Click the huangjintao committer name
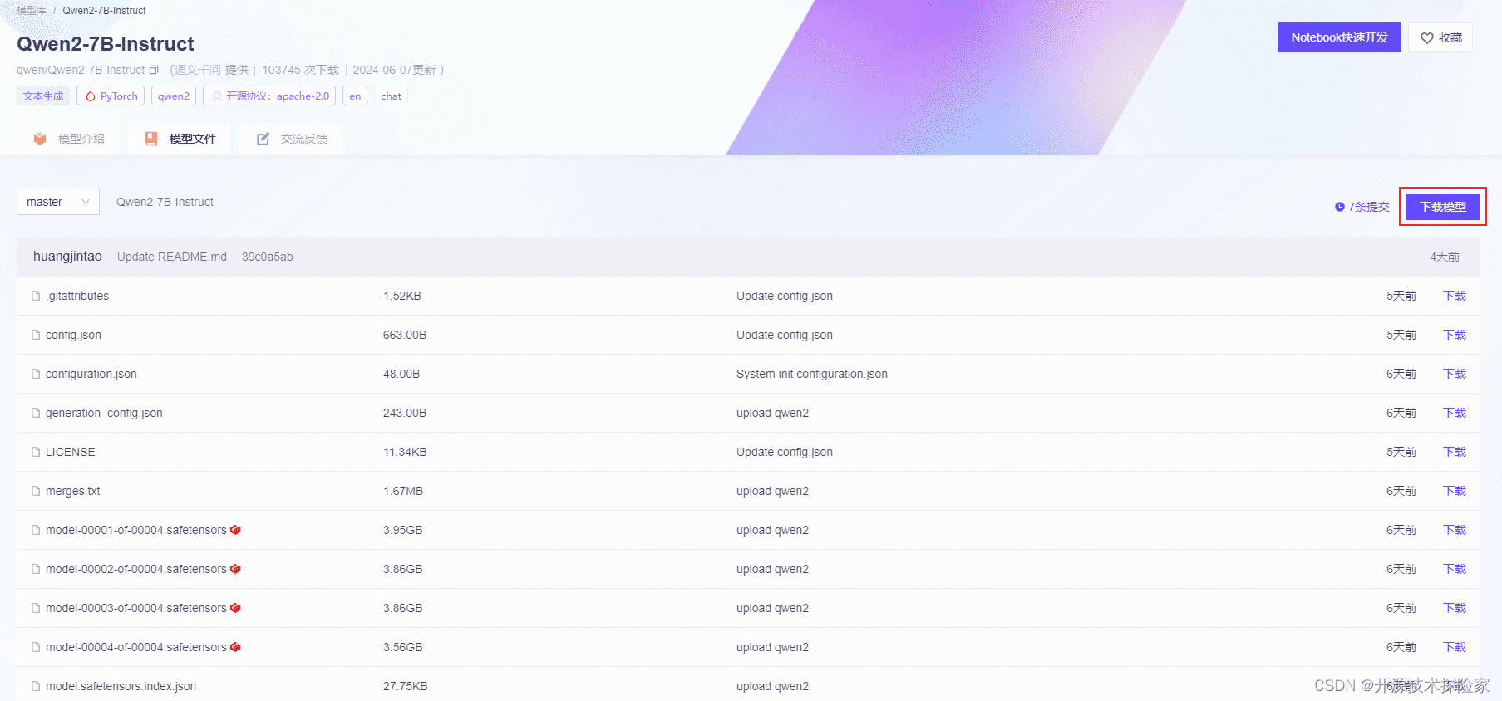 point(67,257)
